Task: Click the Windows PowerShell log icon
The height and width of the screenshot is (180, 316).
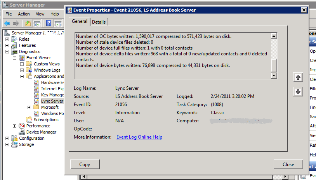Action: tap(36, 113)
